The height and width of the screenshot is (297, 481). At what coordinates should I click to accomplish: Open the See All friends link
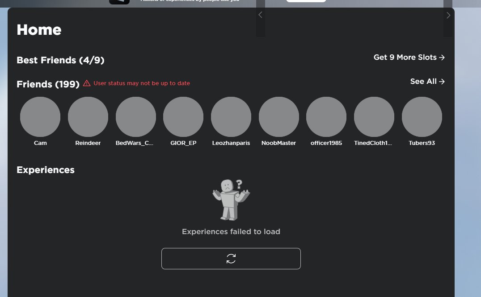(x=427, y=81)
